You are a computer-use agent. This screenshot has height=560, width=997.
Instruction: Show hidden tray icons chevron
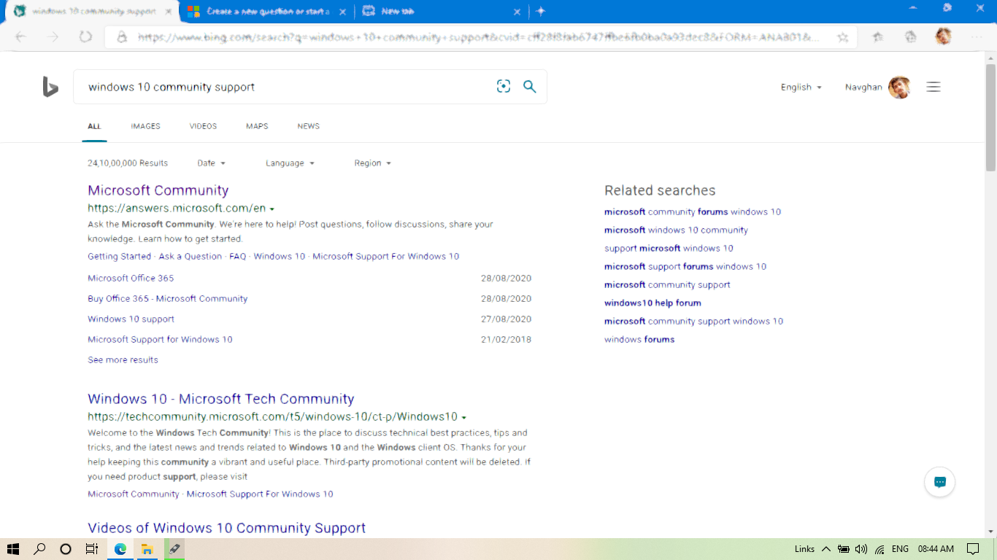pos(826,549)
